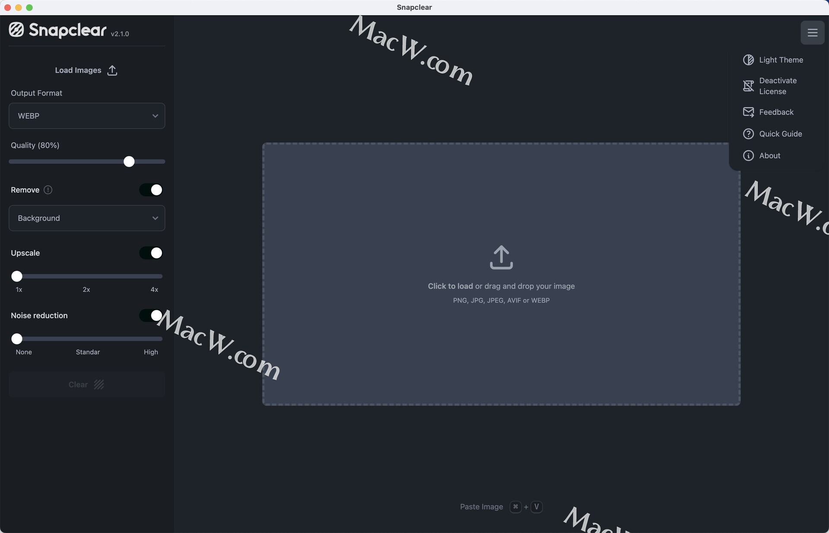
Task: Click the Light Theme icon
Action: [748, 60]
